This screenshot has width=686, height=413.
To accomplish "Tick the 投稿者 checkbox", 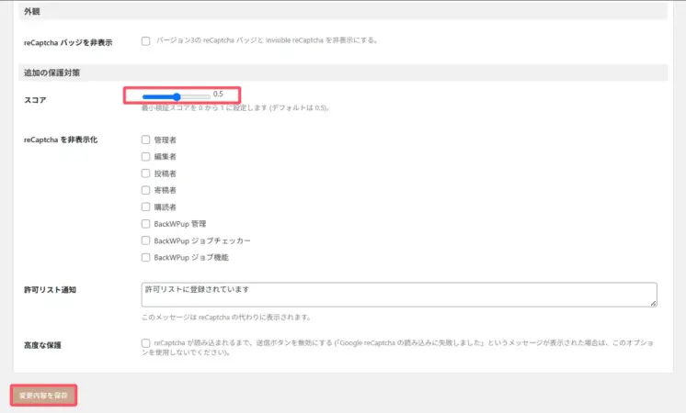I will 145,173.
